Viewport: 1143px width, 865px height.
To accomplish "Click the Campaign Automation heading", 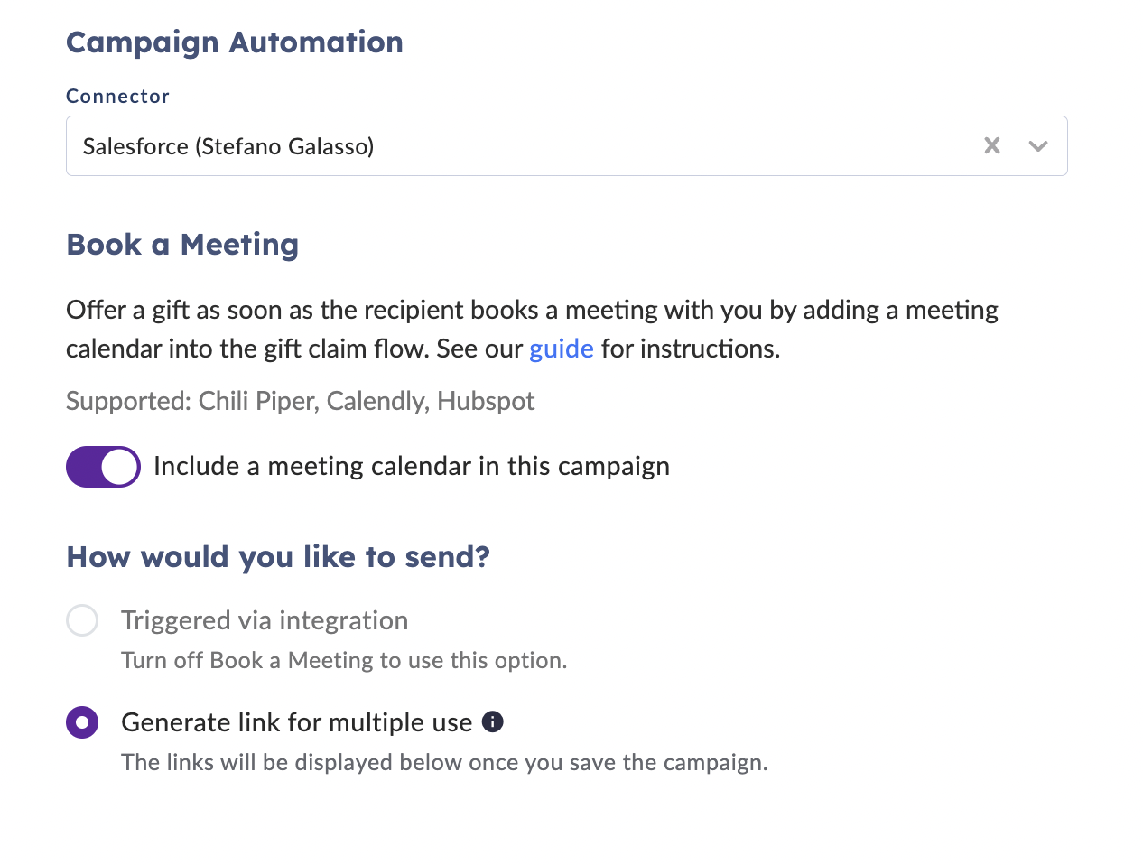I will (x=235, y=42).
